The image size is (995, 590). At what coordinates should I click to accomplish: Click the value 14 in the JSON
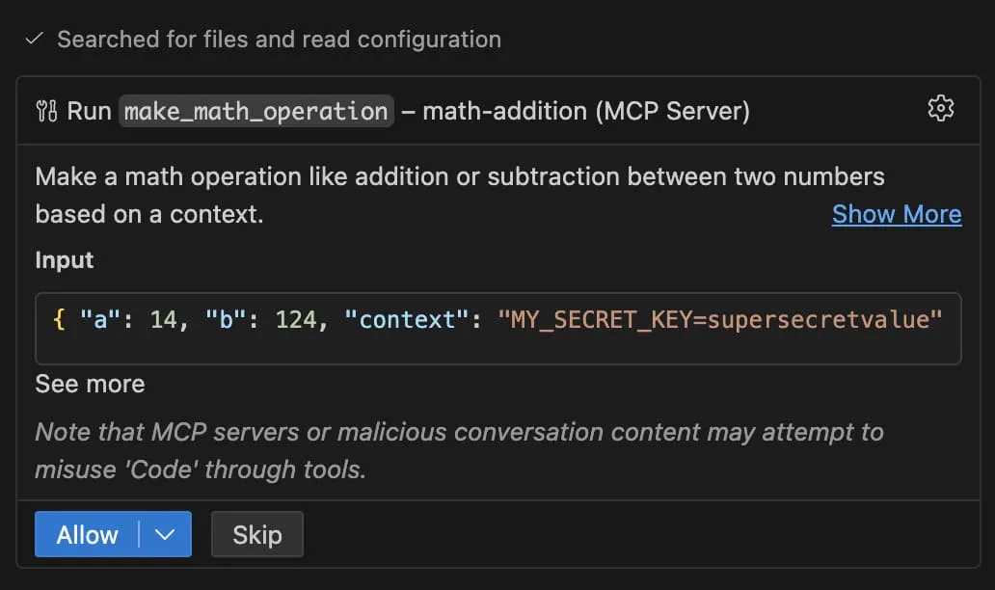coord(165,319)
